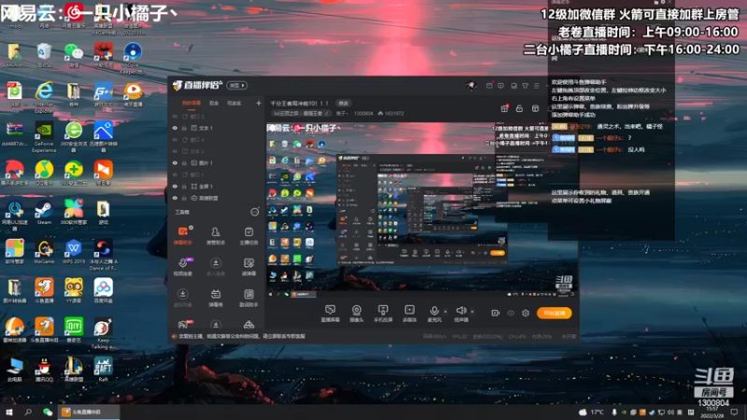
Task: Add a 手机投屏 phone-cast source
Action: coord(383,314)
